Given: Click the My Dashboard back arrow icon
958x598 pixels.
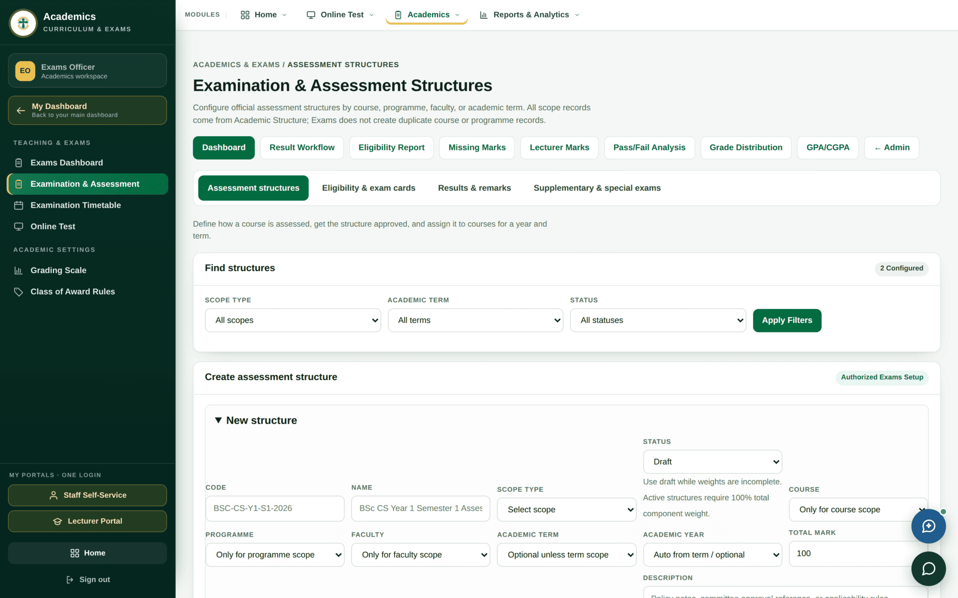Looking at the screenshot, I should point(20,111).
